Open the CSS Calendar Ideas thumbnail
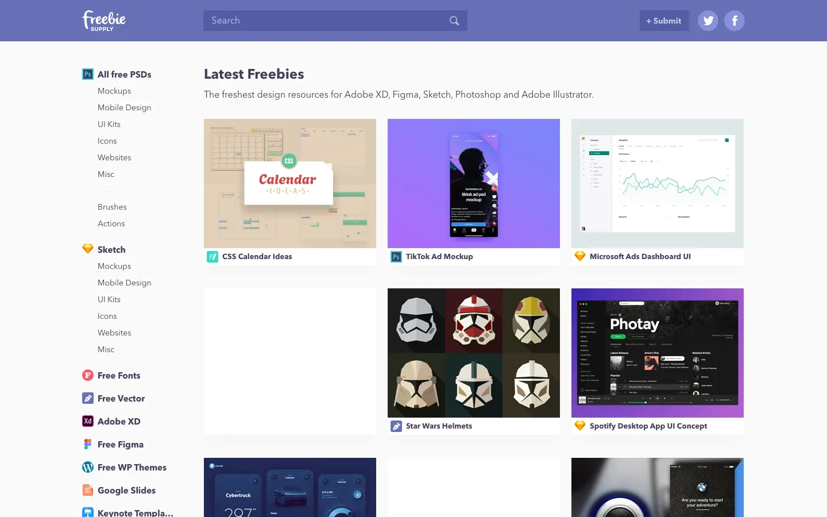 (x=290, y=183)
